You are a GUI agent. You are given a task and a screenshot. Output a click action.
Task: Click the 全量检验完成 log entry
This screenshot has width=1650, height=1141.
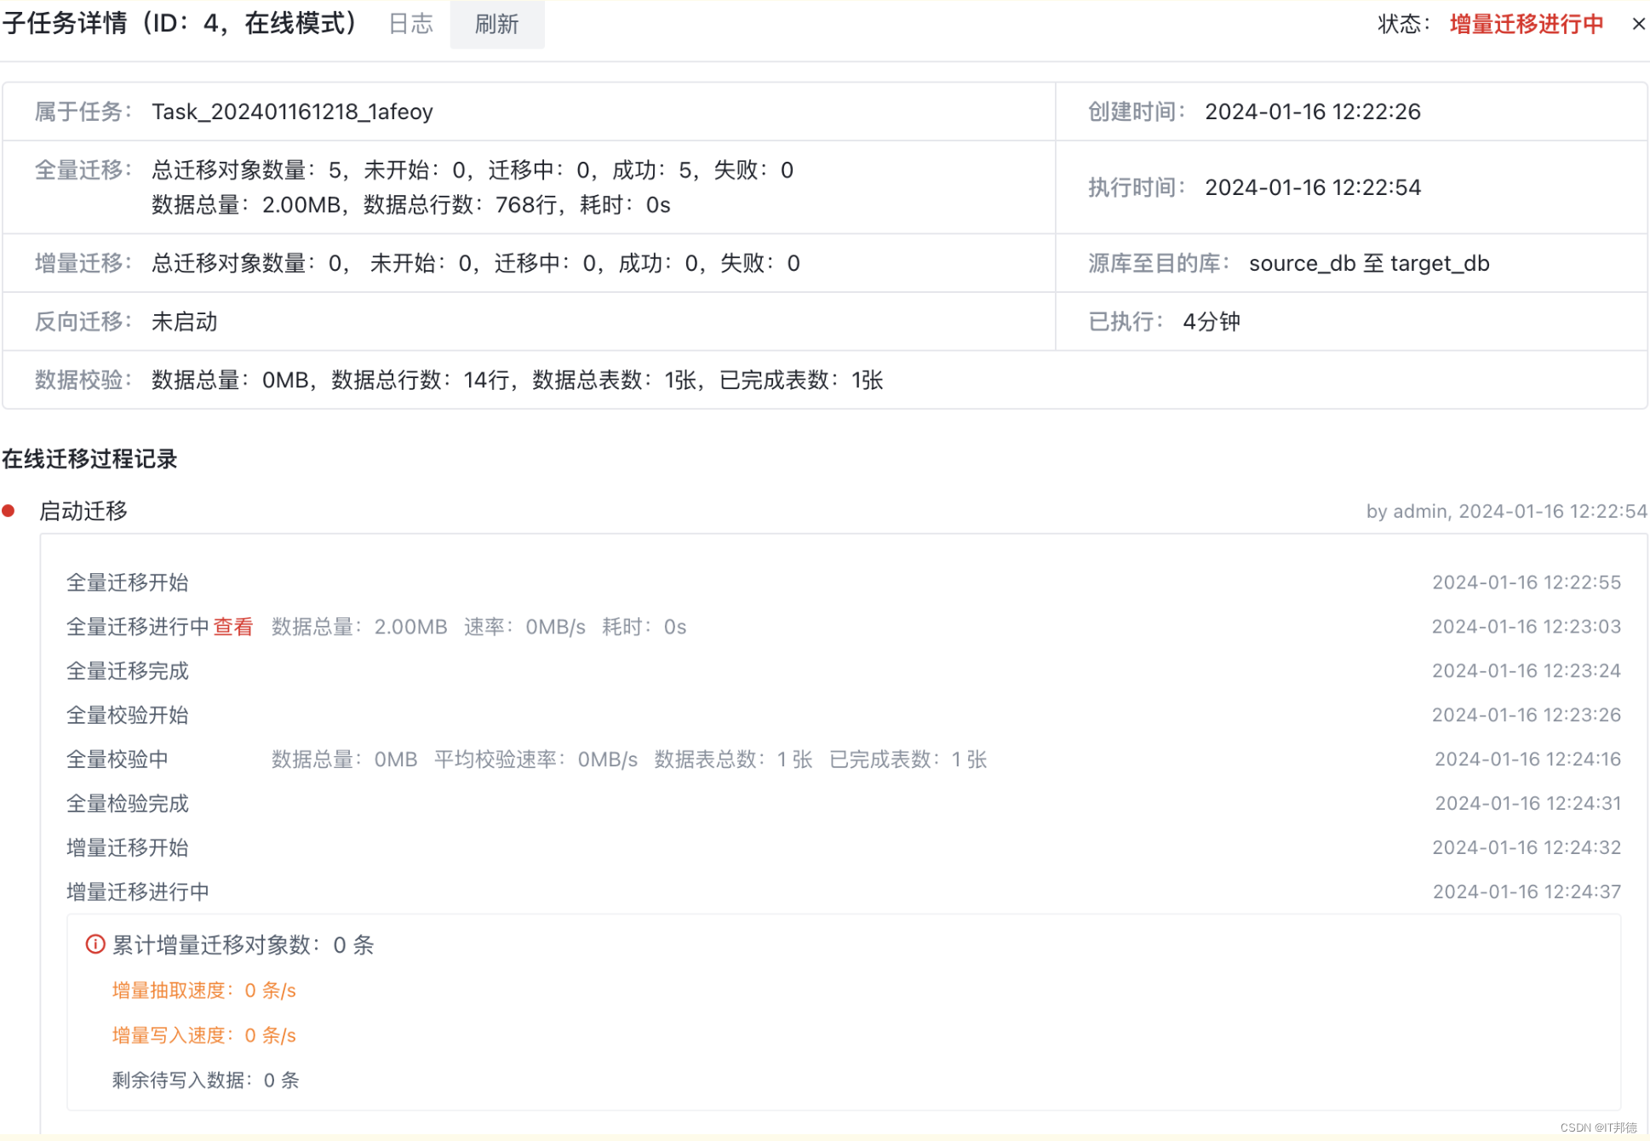pyautogui.click(x=128, y=804)
